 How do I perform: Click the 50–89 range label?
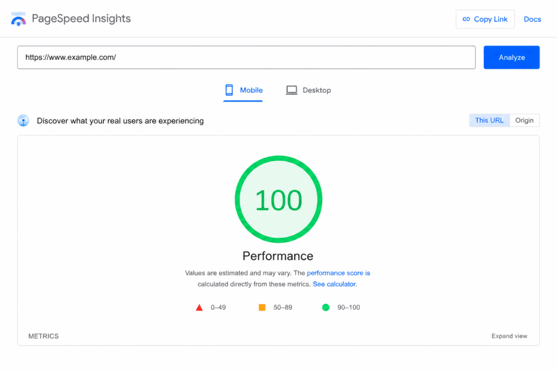(x=283, y=307)
